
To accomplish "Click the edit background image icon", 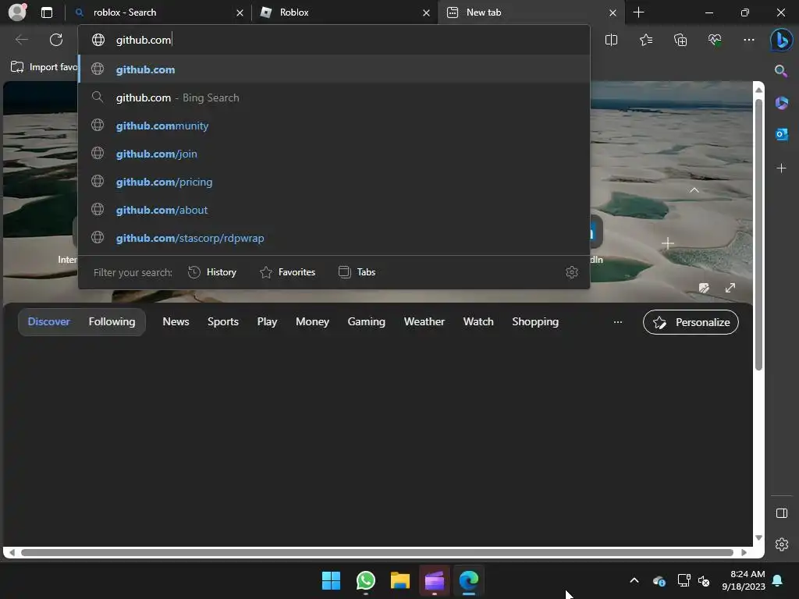I will click(x=704, y=289).
